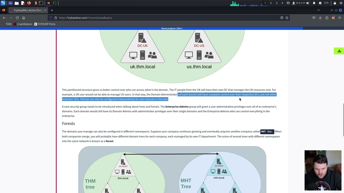Viewport: 344px width, 193px height.
Task: Launch the text editor panel icon
Action: [23, 3]
